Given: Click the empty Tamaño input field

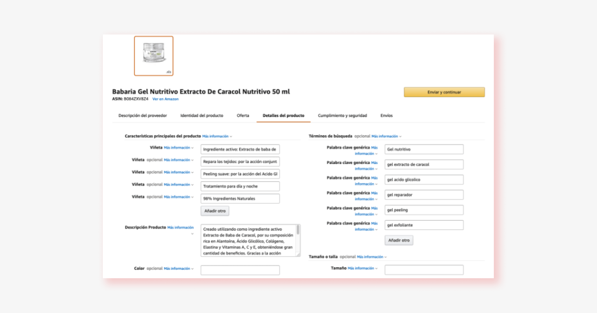Looking at the screenshot, I should [x=424, y=270].
